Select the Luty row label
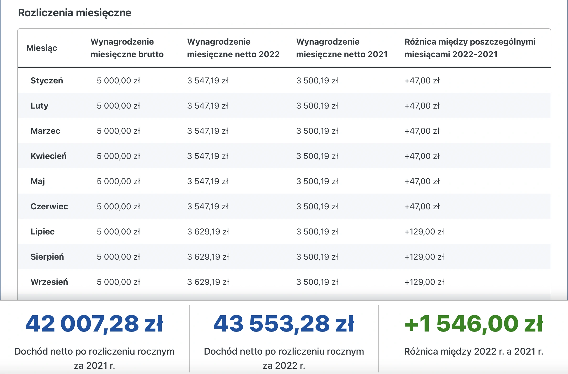 pyautogui.click(x=39, y=106)
